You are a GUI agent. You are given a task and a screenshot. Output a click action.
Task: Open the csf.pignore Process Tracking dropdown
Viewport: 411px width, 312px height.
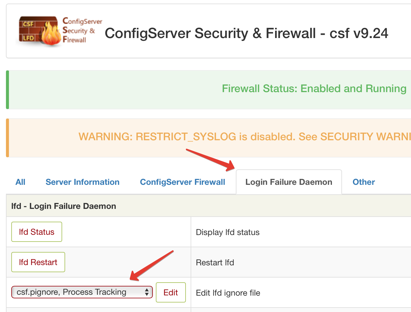(82, 292)
